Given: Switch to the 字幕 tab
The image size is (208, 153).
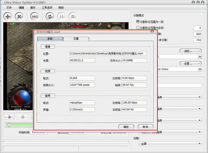Looking at the screenshot, I should (76, 39).
